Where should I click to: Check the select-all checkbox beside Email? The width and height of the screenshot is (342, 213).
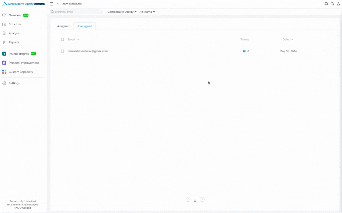[62, 39]
